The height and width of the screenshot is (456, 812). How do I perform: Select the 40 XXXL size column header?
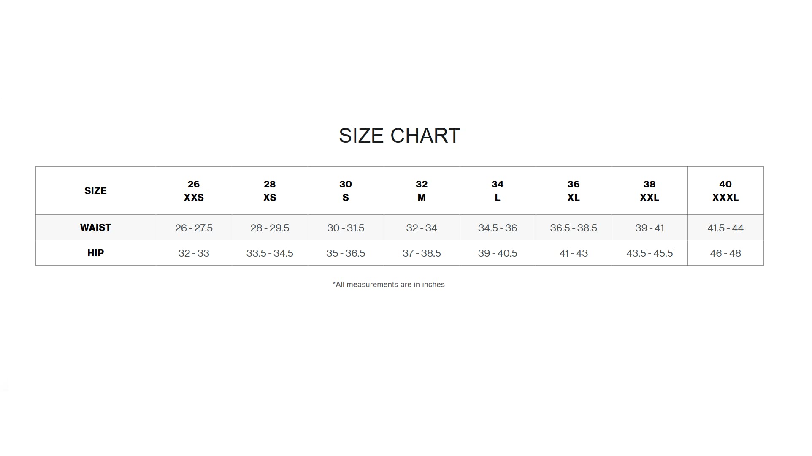726,191
